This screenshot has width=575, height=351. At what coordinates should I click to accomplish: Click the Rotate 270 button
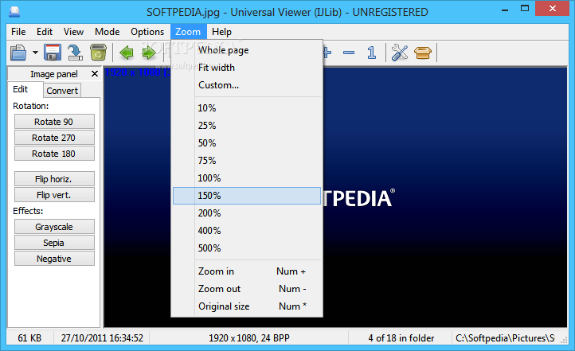point(54,138)
